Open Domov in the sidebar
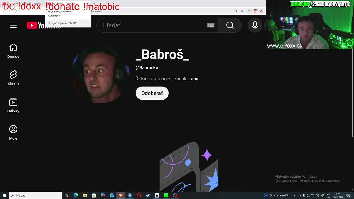The height and width of the screenshot is (199, 354). [13, 51]
